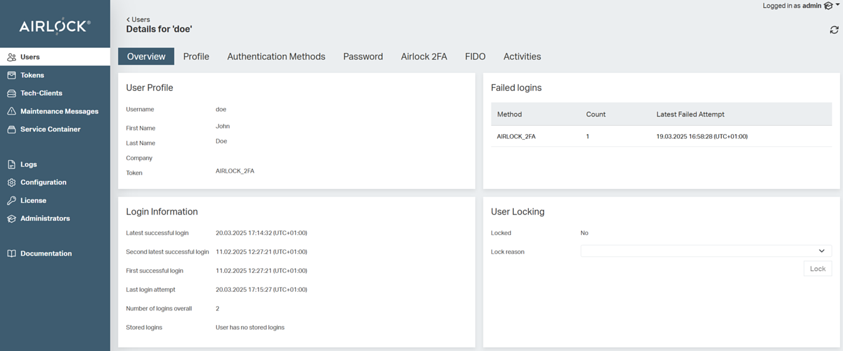Click the Tokens icon in sidebar

(11, 75)
